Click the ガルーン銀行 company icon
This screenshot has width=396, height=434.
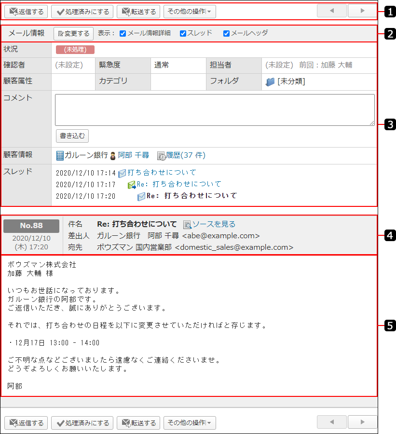(x=60, y=156)
